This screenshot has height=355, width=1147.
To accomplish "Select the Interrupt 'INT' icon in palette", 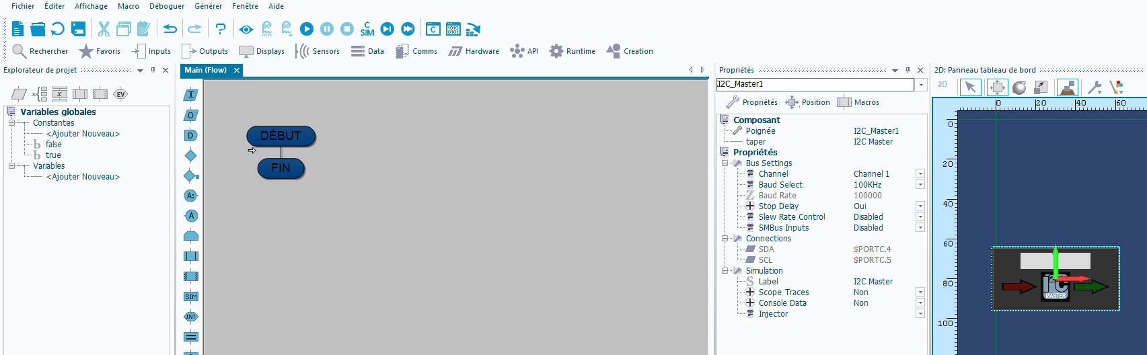I will [191, 317].
